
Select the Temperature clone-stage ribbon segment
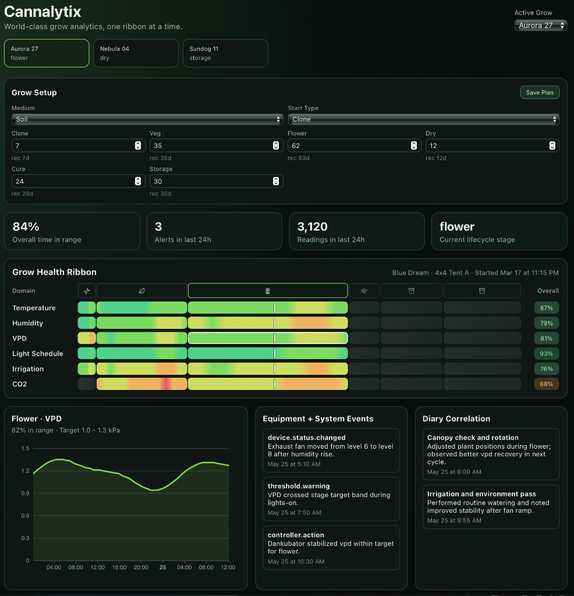pos(87,307)
